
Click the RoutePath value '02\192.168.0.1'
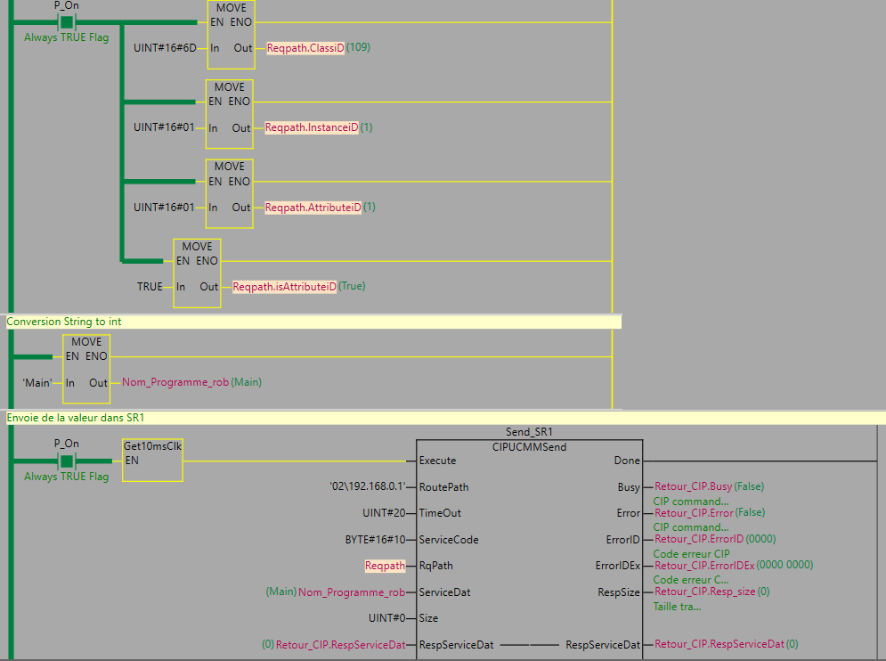[x=368, y=486]
